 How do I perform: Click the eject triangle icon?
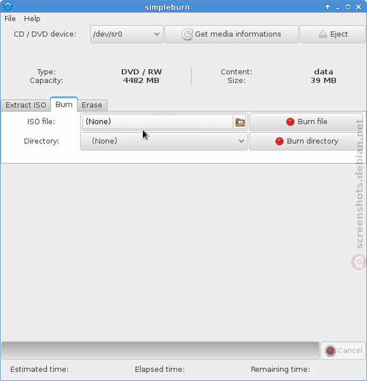coord(323,34)
